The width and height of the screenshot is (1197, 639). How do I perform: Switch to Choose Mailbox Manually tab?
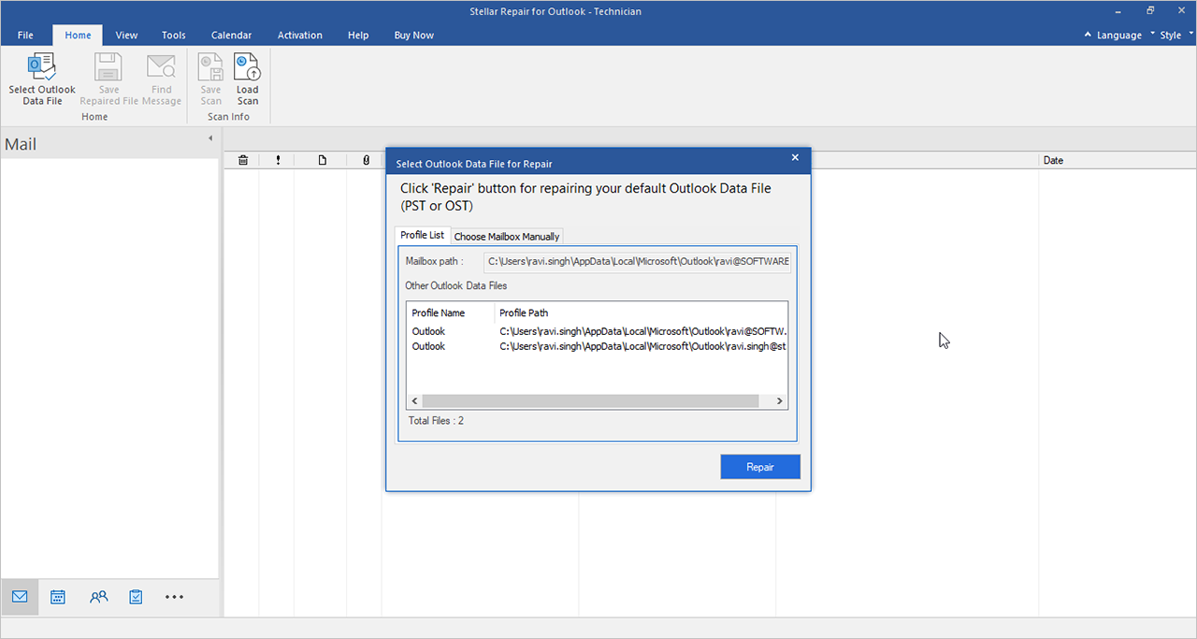[506, 237]
